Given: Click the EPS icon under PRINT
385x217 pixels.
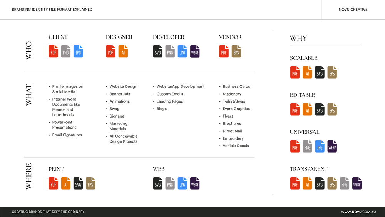Looking at the screenshot, I should click(90, 183).
